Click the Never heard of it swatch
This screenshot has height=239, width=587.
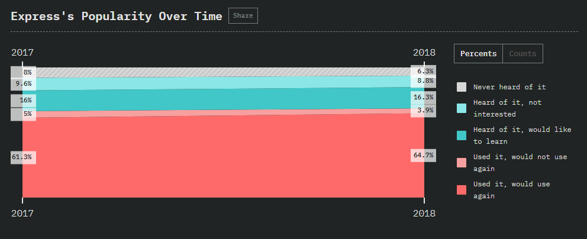click(462, 87)
